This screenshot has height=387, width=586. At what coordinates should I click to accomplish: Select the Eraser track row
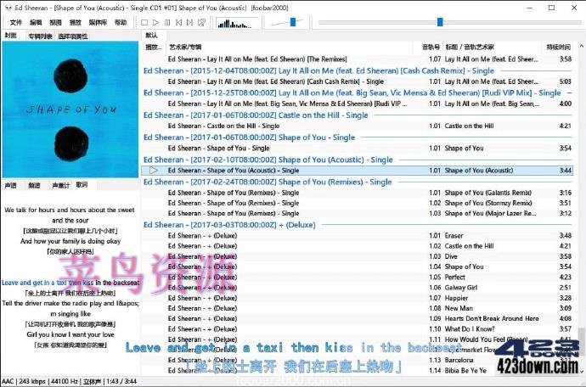pyautogui.click(x=358, y=236)
